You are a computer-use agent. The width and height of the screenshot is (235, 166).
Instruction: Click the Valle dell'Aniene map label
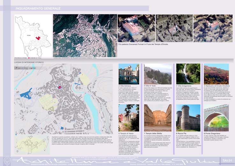click(26, 68)
